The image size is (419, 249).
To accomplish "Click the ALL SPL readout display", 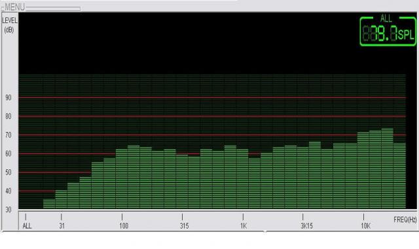I will [x=388, y=31].
